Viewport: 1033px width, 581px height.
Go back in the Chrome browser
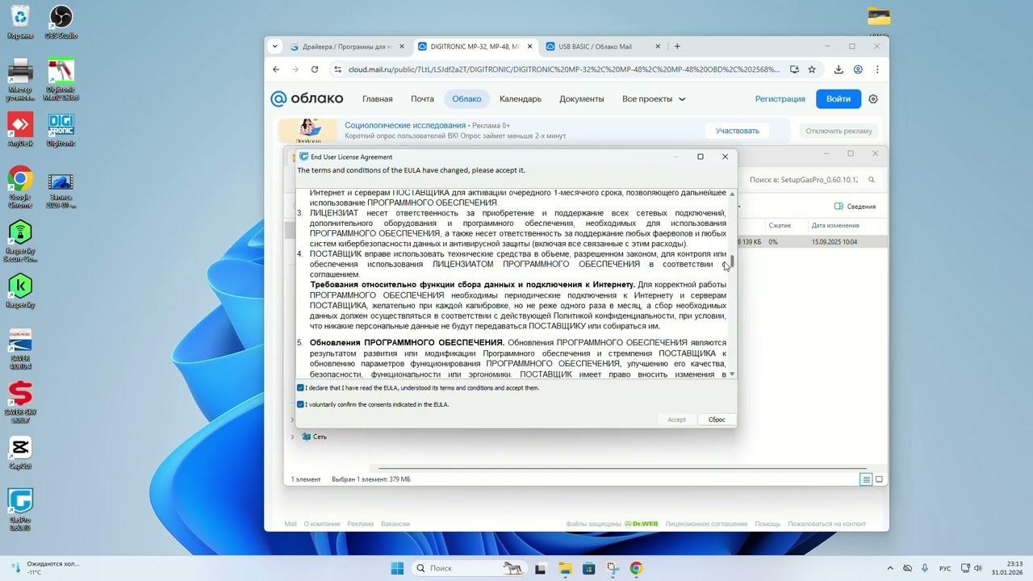pos(276,69)
